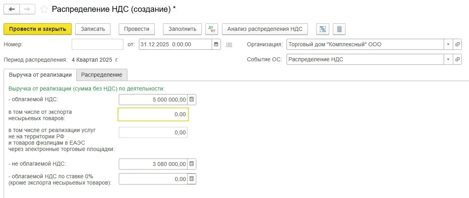The height and width of the screenshot is (198, 469).
Task: Show ДтКт accounting entries
Action: tap(212, 29)
